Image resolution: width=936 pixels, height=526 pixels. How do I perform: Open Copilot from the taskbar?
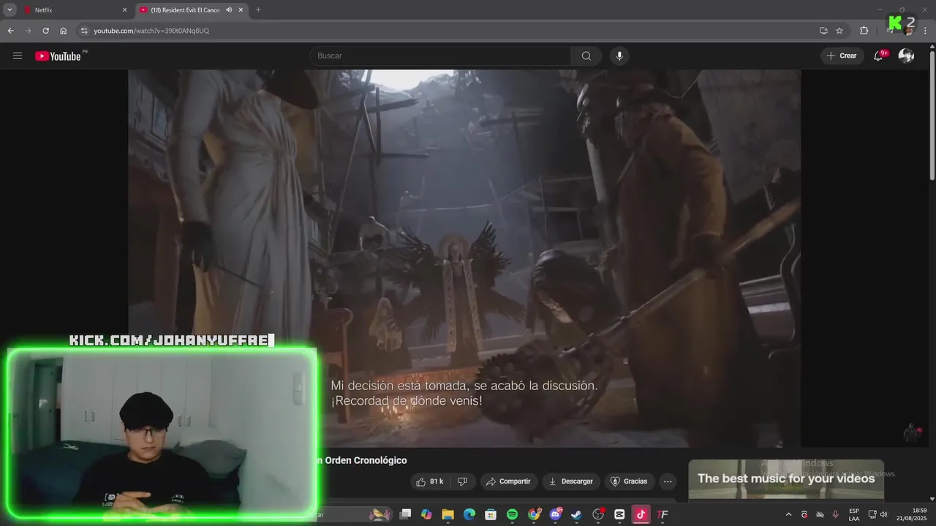pos(426,514)
